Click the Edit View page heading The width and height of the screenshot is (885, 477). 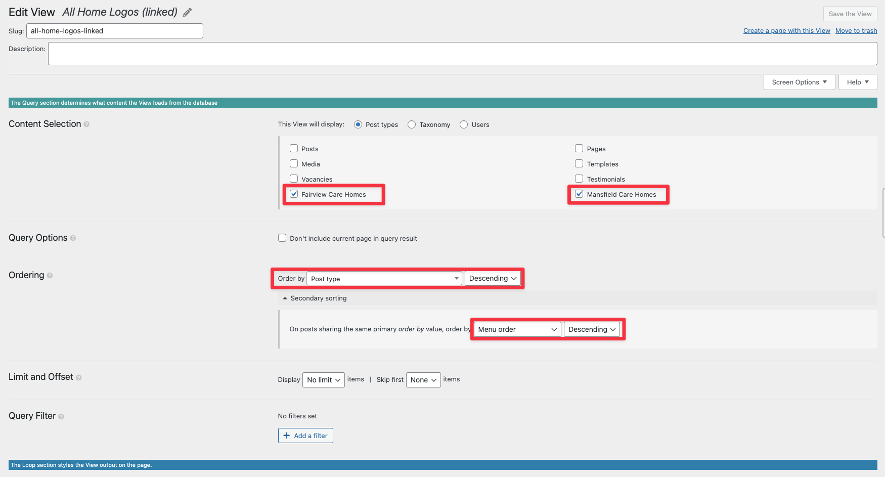(x=31, y=13)
